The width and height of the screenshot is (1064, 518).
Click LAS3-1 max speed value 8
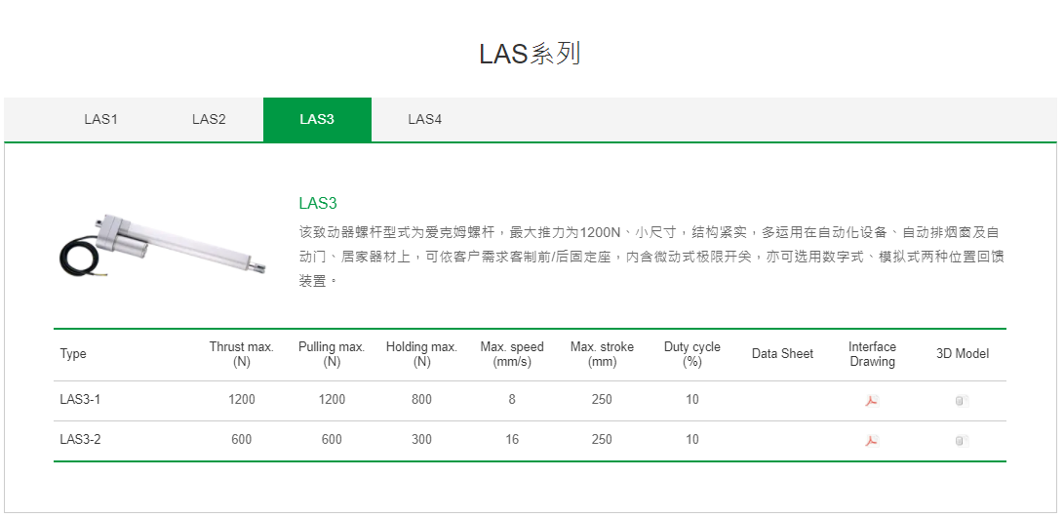(512, 399)
